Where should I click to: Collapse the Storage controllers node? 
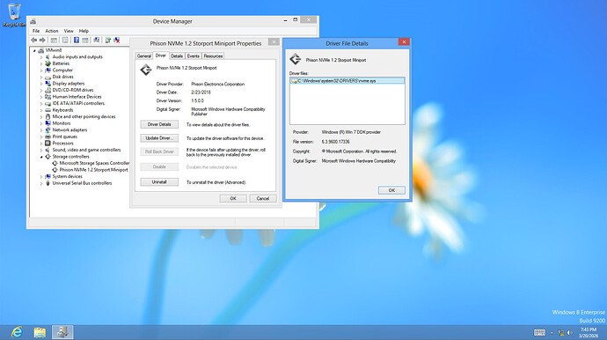[41, 157]
